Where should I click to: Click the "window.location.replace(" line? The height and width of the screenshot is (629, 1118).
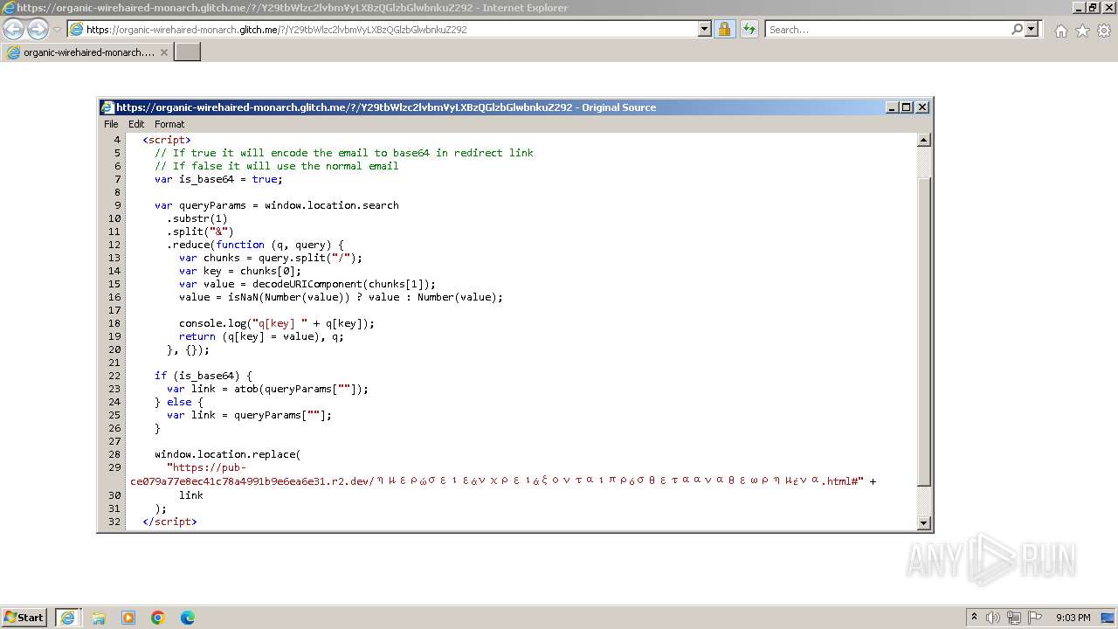227,454
